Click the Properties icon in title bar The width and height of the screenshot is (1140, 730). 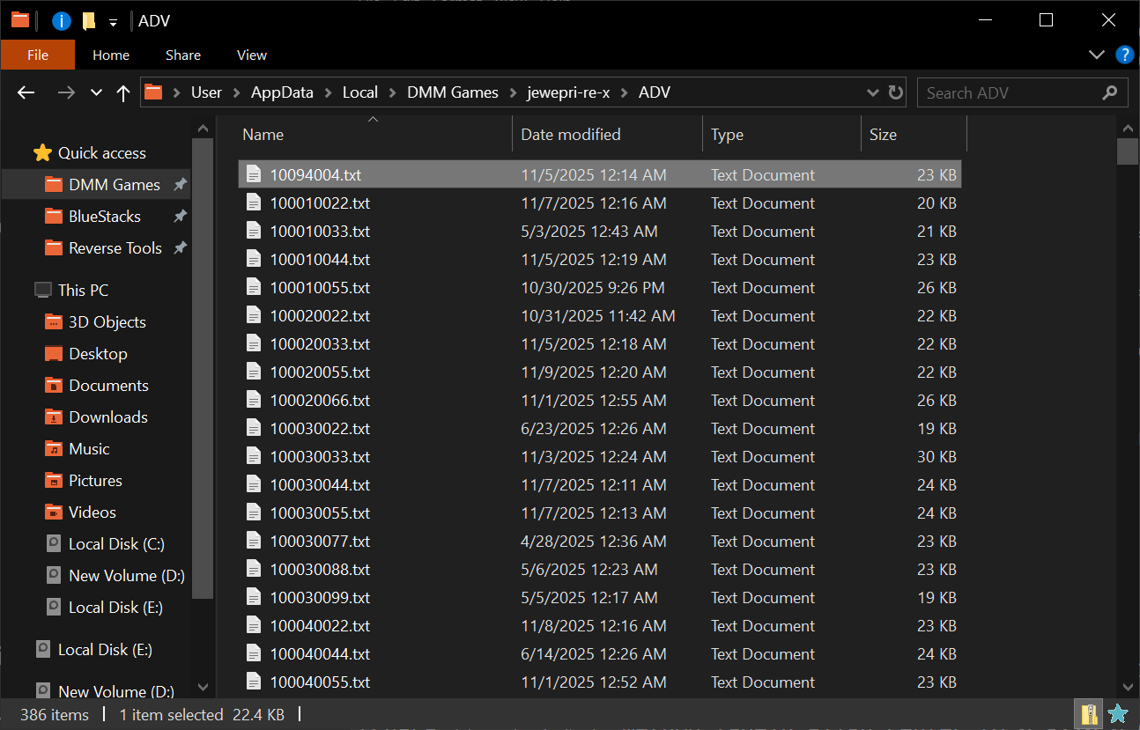click(61, 20)
